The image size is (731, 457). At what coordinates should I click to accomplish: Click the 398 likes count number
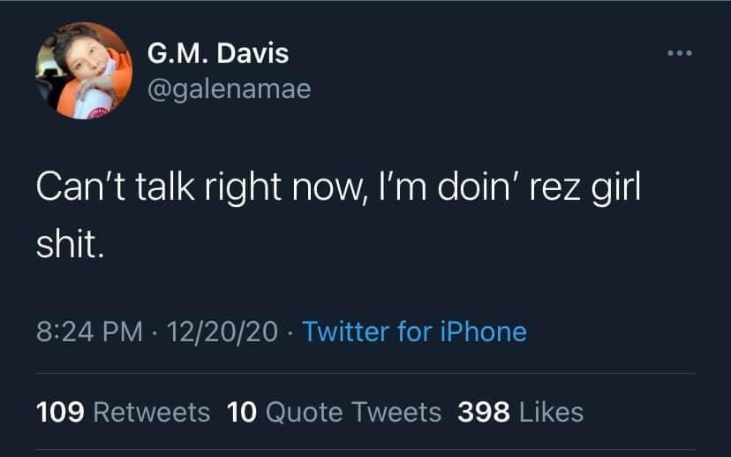[x=484, y=412]
